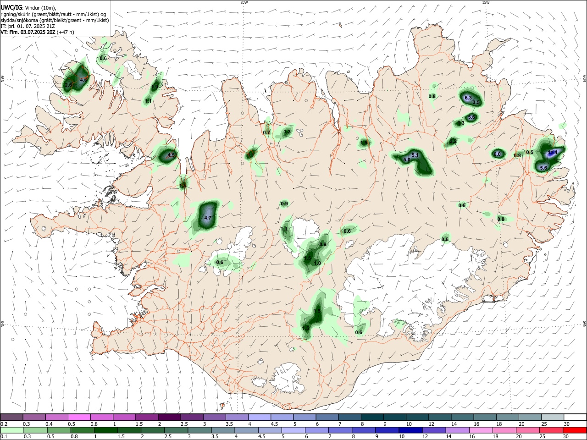Click the 'slydda/snjókoma' legend description line
The width and height of the screenshot is (587, 440).
coord(55,20)
